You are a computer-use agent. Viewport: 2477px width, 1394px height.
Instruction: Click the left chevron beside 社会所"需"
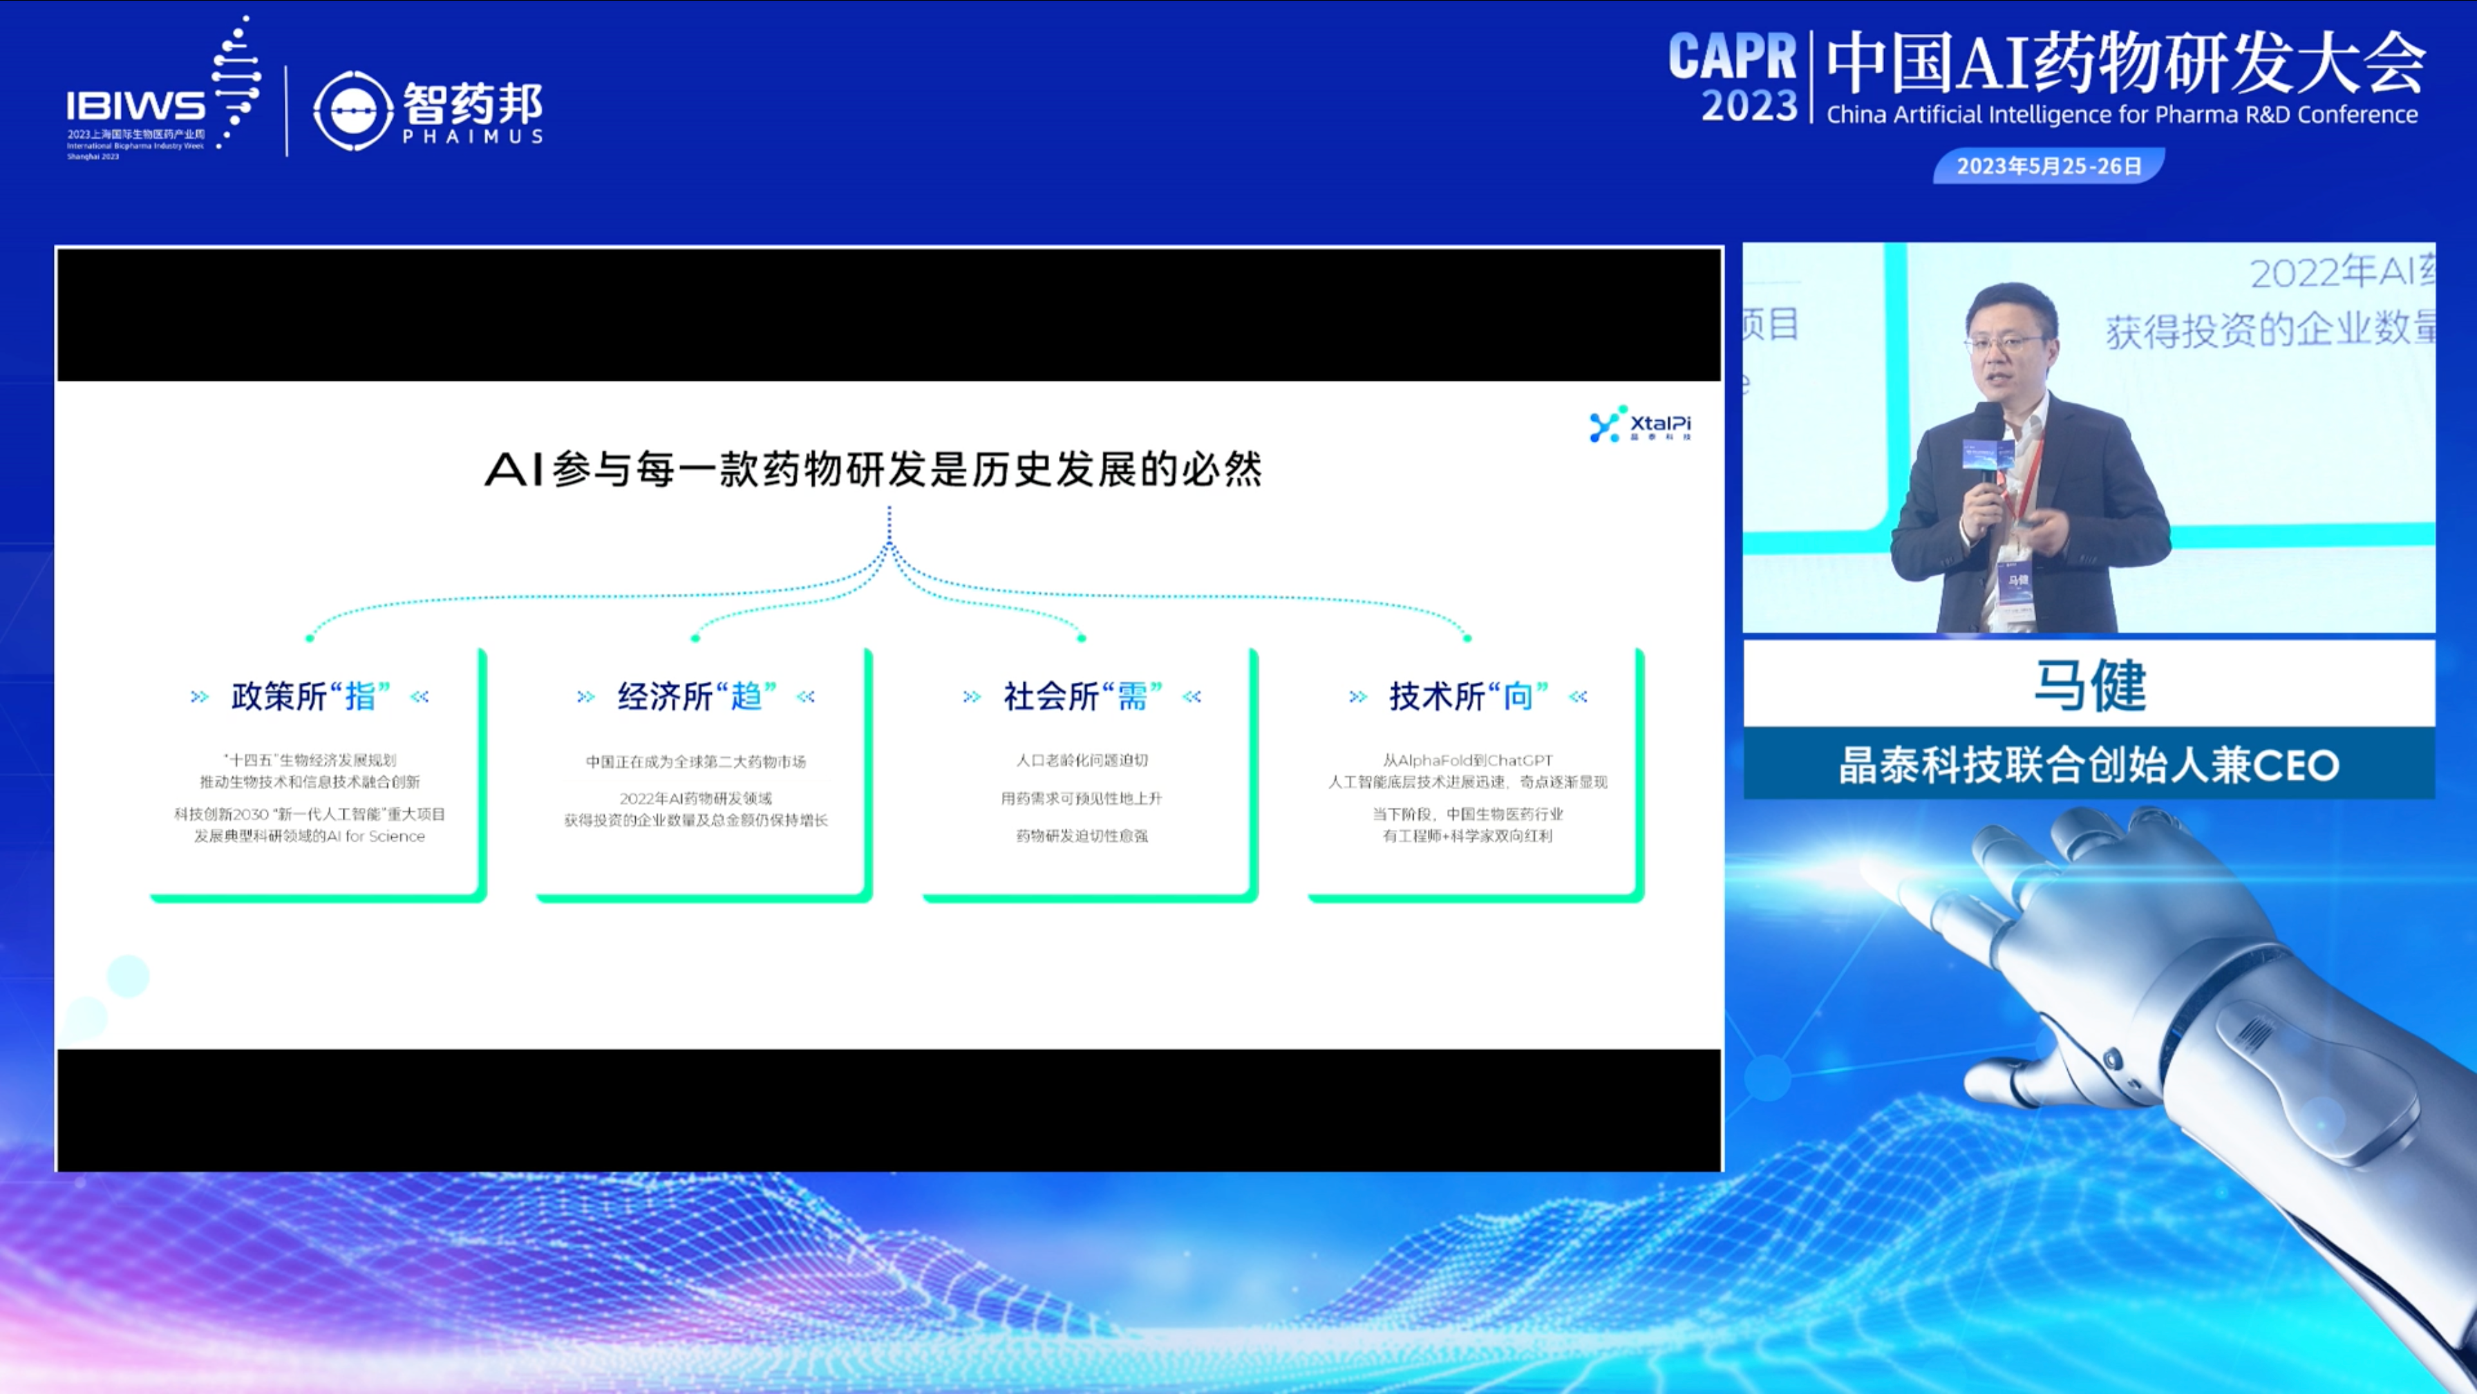[x=972, y=697]
